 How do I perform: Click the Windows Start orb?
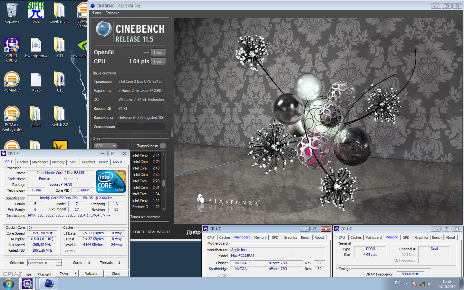click(9, 284)
